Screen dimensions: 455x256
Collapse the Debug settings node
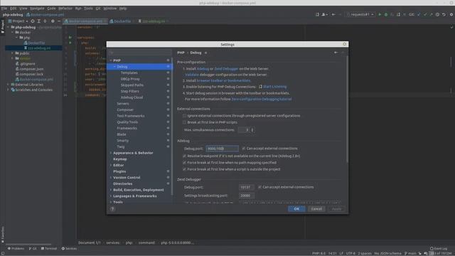click(x=114, y=66)
